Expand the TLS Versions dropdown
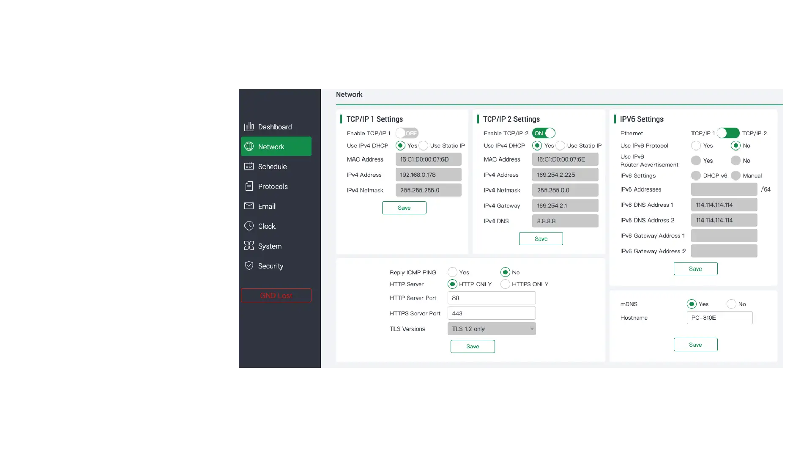The image size is (812, 457). click(x=492, y=329)
